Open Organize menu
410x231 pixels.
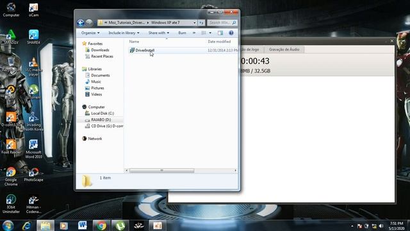tap(90, 33)
